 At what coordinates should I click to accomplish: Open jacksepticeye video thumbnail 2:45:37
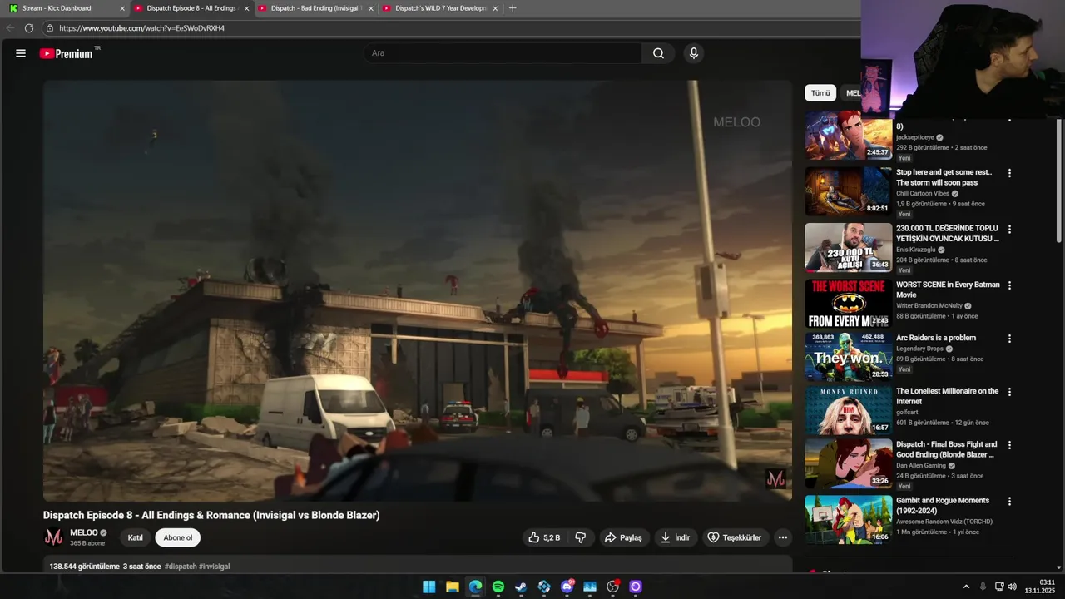[848, 136]
